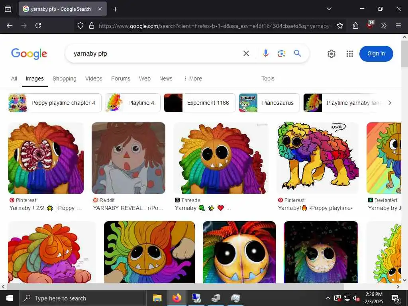Open a new tab with the plus button
Viewport: 408px width, 306px height.
[x=115, y=9]
